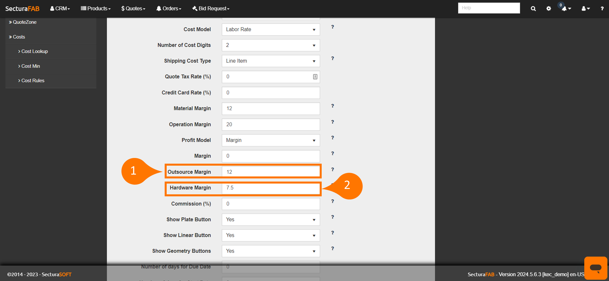
Task: Change the Show Plate Button dropdown
Action: pyautogui.click(x=271, y=220)
